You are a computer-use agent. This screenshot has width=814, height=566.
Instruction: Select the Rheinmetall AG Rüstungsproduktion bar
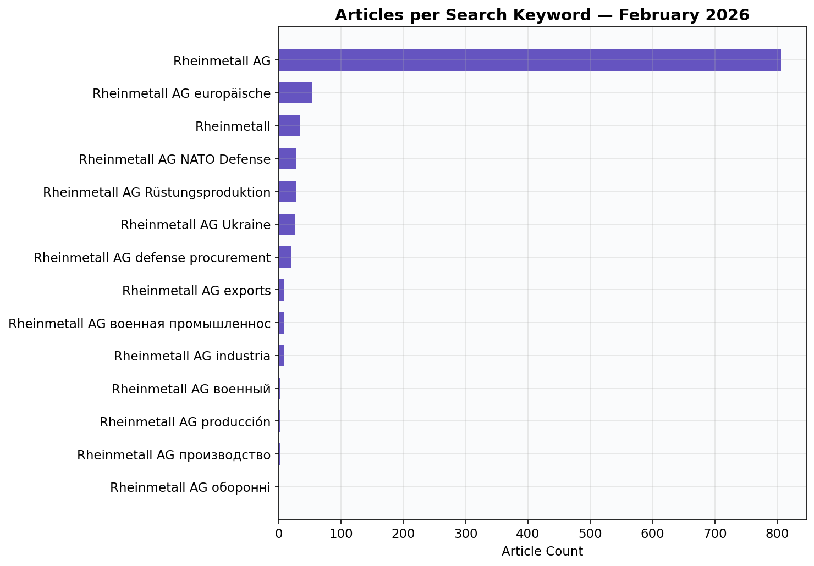[287, 192]
